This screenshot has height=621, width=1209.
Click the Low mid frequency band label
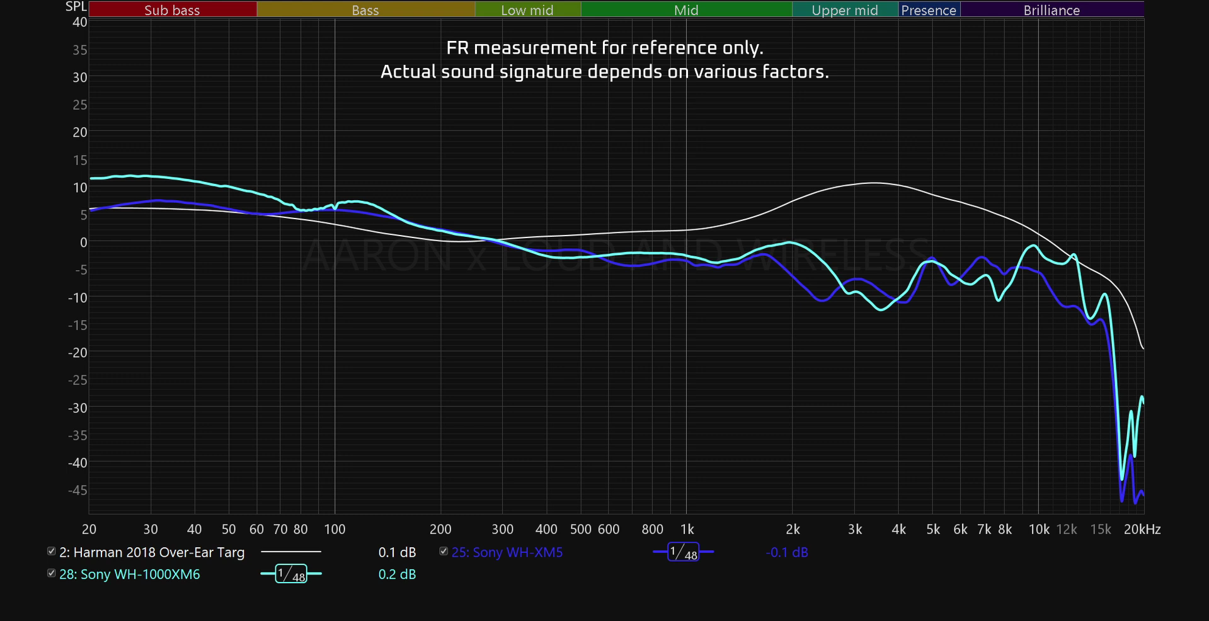click(x=527, y=10)
